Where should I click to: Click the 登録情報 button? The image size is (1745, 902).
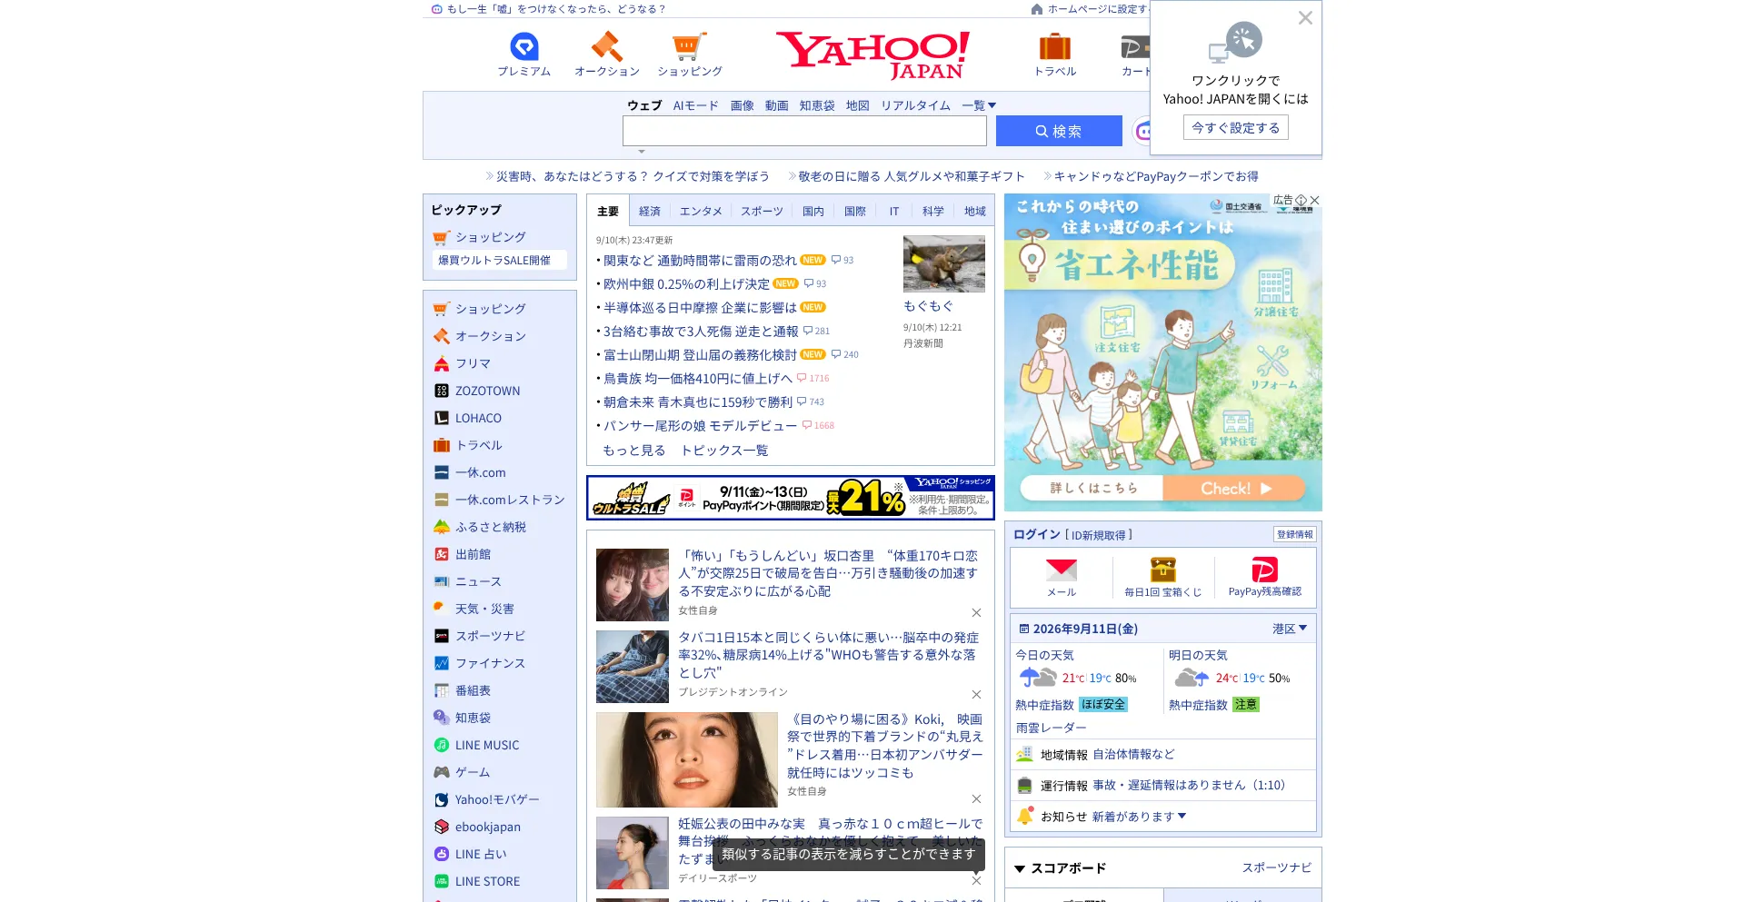tap(1295, 534)
